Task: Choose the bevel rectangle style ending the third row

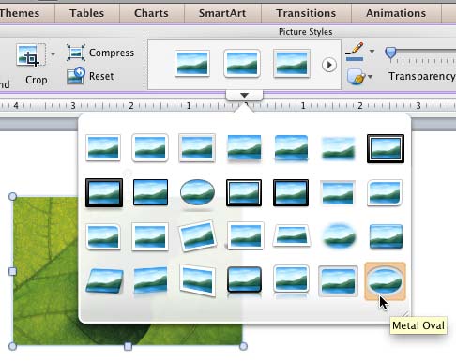Action: [x=386, y=236]
